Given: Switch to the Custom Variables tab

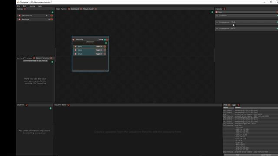Looking at the screenshot, I should tap(43, 58).
